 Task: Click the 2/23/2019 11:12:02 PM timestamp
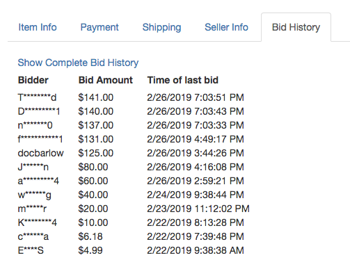pos(198,209)
